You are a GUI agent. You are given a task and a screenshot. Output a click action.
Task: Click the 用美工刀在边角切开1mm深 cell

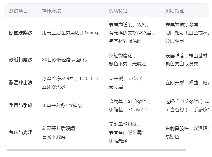pos(71,33)
